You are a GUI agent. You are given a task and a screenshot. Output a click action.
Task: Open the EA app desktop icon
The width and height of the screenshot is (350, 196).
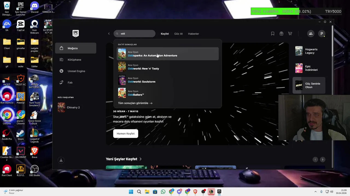pyautogui.click(x=7, y=26)
